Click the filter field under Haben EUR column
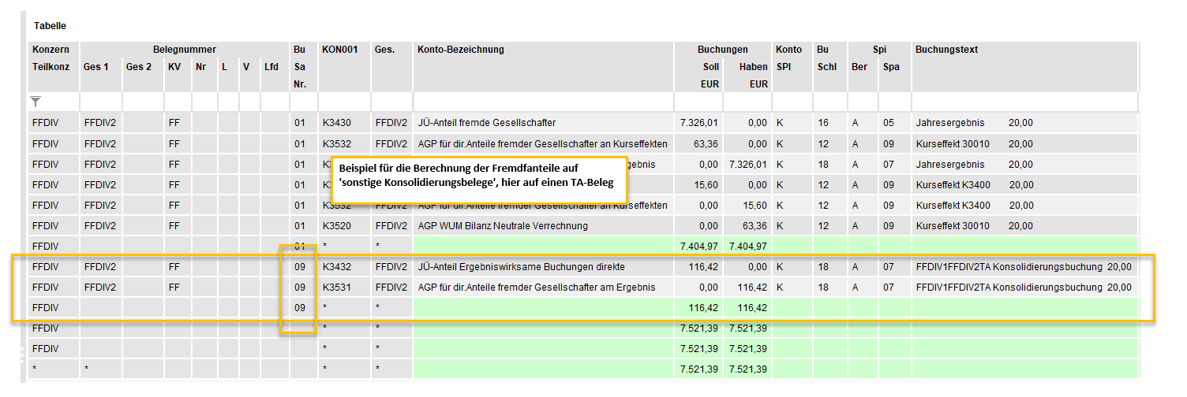Viewport: 1187px width, 397px height. (x=747, y=102)
